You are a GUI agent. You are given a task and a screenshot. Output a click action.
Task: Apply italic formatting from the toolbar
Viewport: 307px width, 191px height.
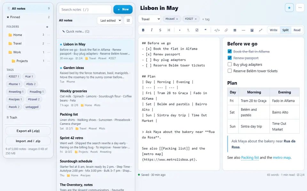(152, 30)
